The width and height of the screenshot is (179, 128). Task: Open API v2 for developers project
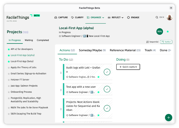pyautogui.click(x=22, y=49)
